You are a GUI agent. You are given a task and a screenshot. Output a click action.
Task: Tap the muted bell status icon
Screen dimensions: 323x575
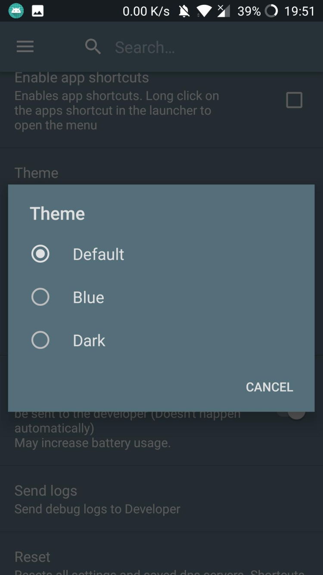click(x=184, y=11)
